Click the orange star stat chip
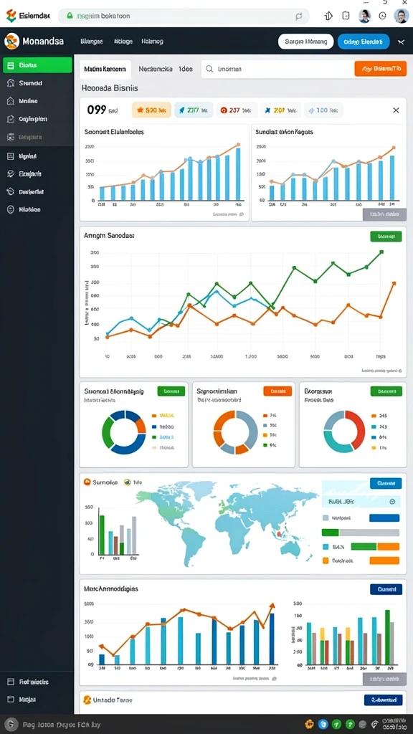This screenshot has width=413, height=734. point(151,110)
